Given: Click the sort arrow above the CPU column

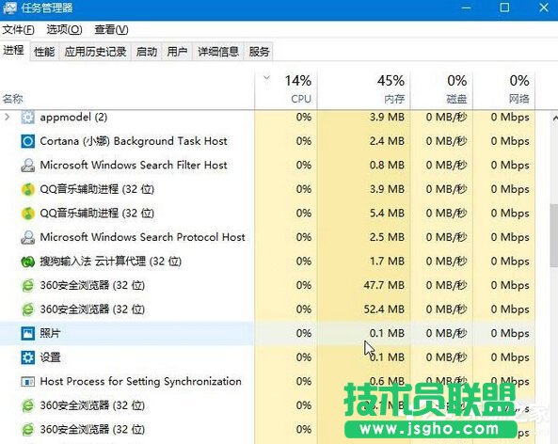Looking at the screenshot, I should [x=266, y=77].
